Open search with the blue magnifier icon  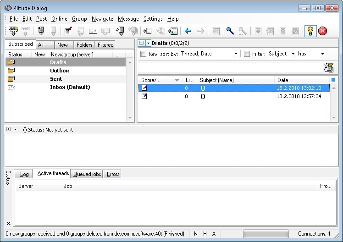pos(230,31)
